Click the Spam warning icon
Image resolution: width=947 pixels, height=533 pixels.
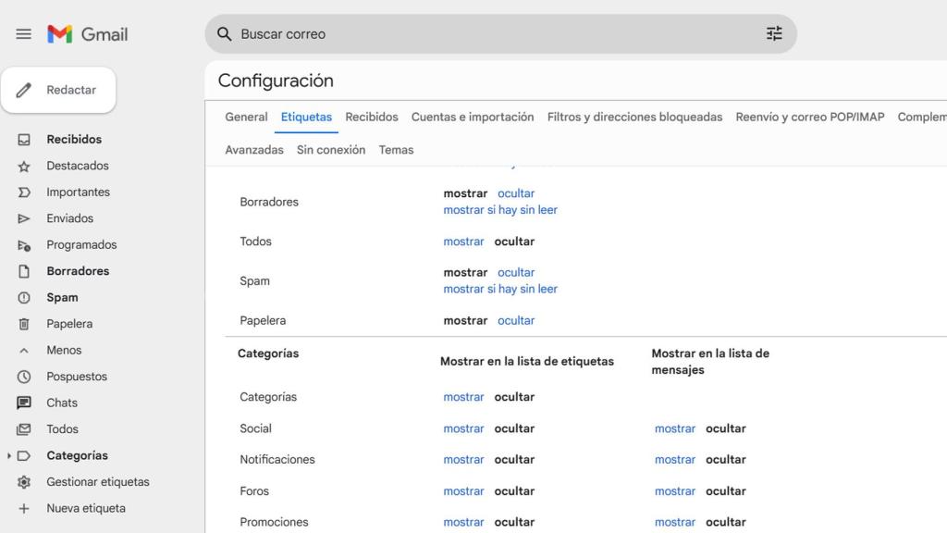coord(23,298)
